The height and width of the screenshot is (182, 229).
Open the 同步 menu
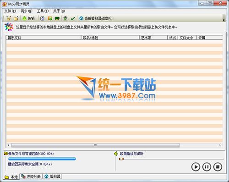(x=27, y=11)
